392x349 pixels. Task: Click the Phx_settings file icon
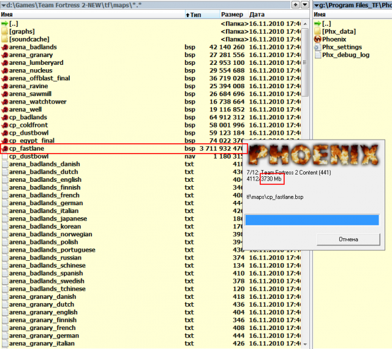tap(317, 47)
